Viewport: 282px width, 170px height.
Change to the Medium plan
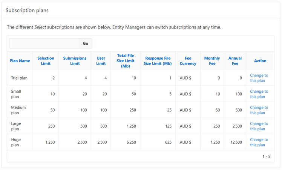(x=259, y=110)
